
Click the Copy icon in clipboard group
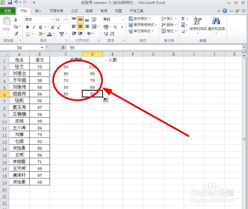tap(16, 27)
